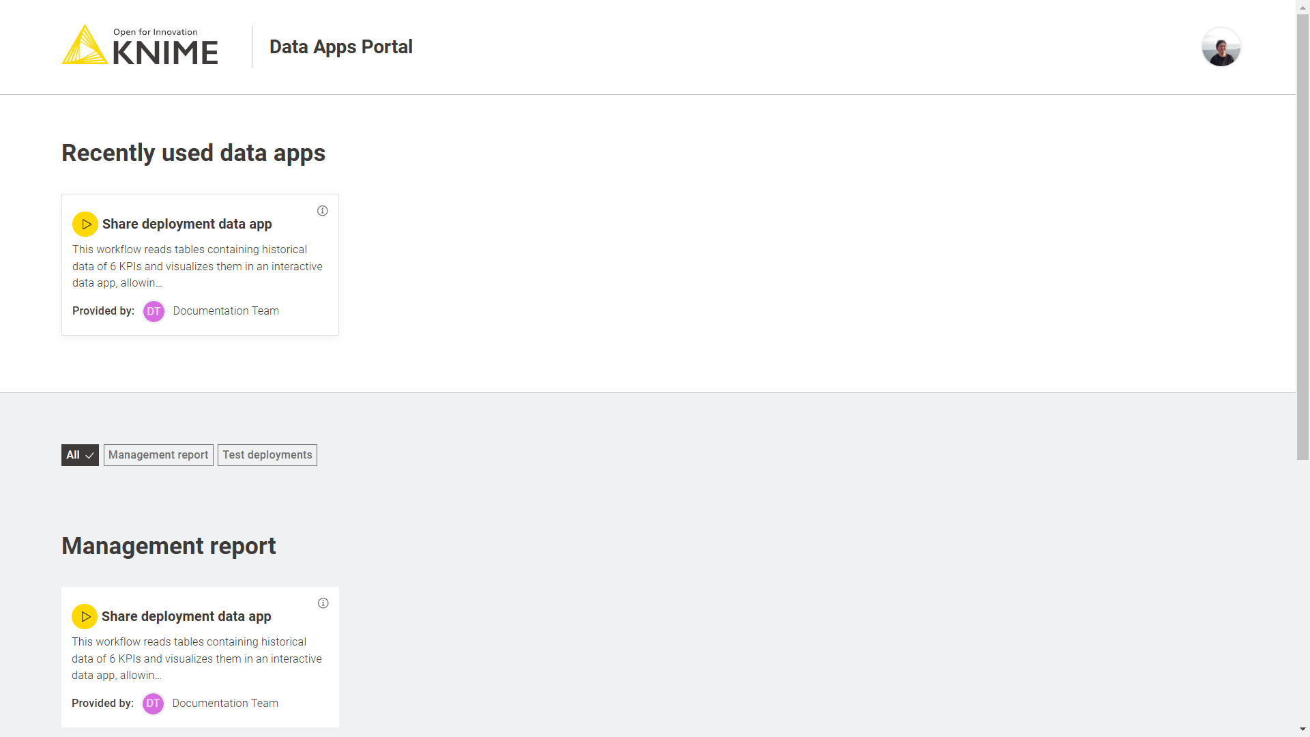Run Share deployment app under Management report
The width and height of the screenshot is (1310, 737).
[x=85, y=616]
